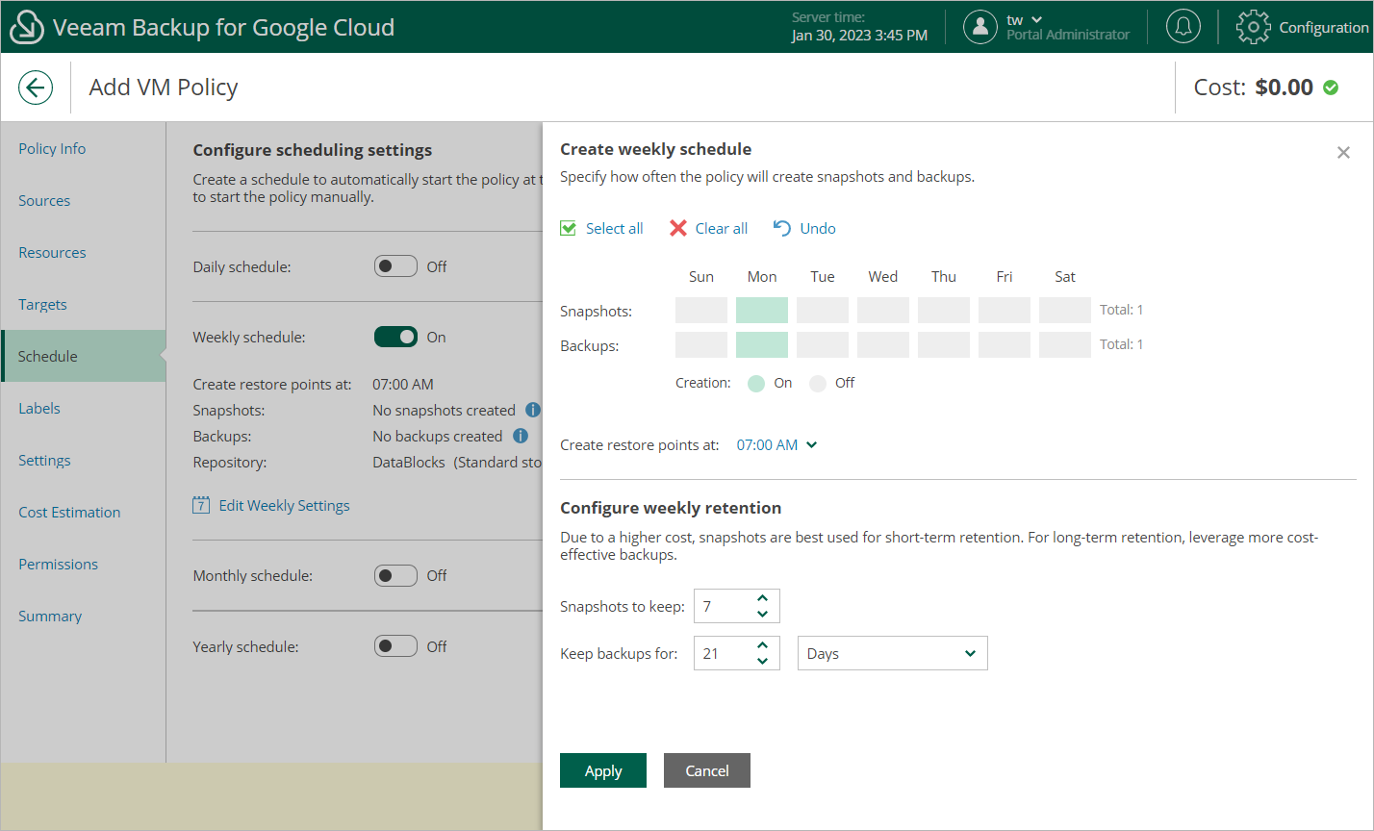
Task: Open the notifications bell
Action: click(x=1183, y=27)
